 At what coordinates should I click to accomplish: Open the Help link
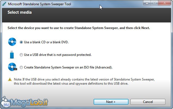[x=10, y=101]
